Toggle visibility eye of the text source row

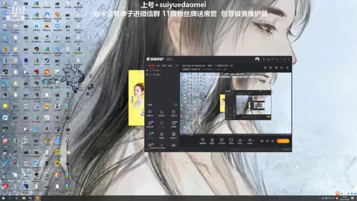147,71
